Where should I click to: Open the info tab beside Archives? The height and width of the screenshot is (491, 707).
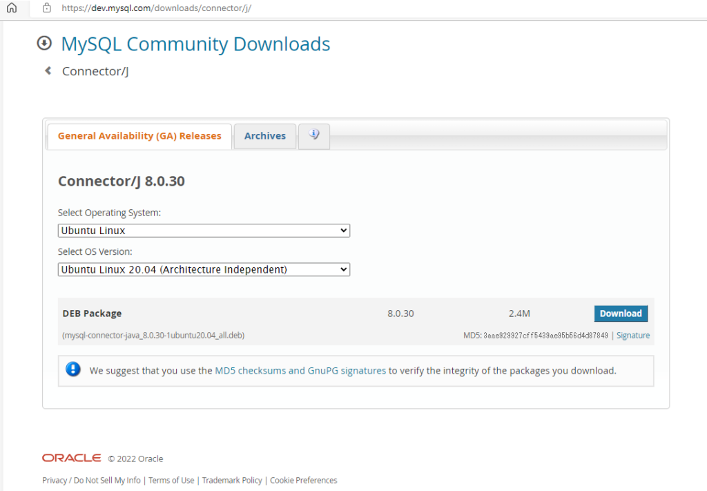(x=314, y=135)
